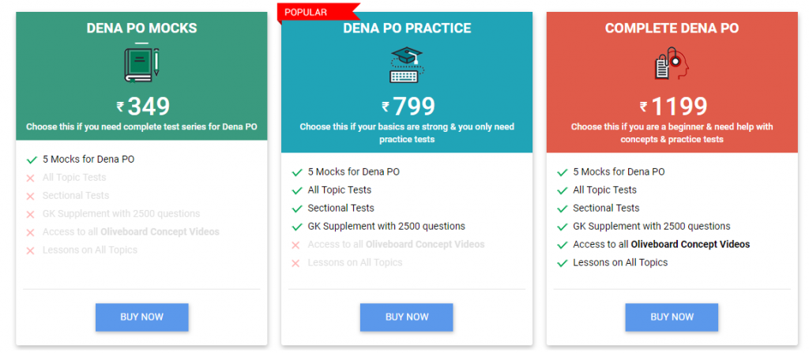Click the rupee symbol next to 799
This screenshot has width=809, height=353.
point(386,107)
